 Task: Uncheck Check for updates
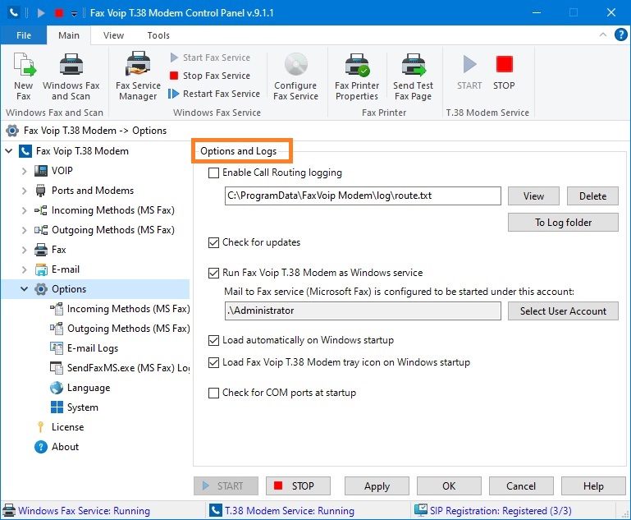point(213,242)
